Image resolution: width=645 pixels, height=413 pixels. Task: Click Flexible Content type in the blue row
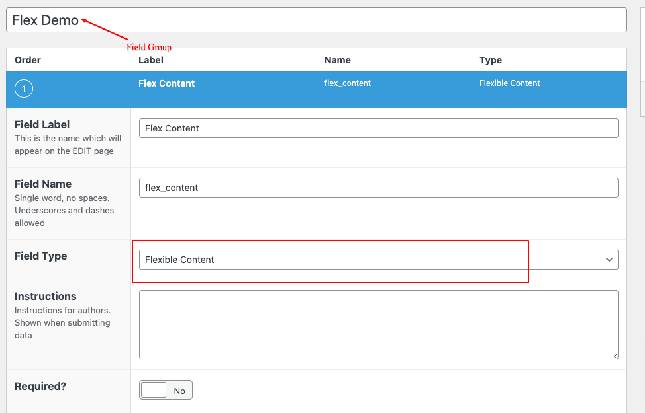coord(509,83)
